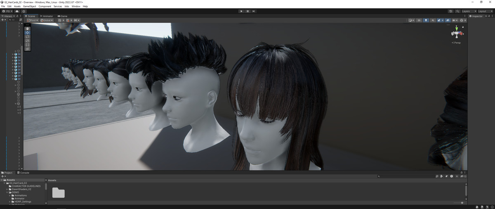Pause the editor playback

247,11
